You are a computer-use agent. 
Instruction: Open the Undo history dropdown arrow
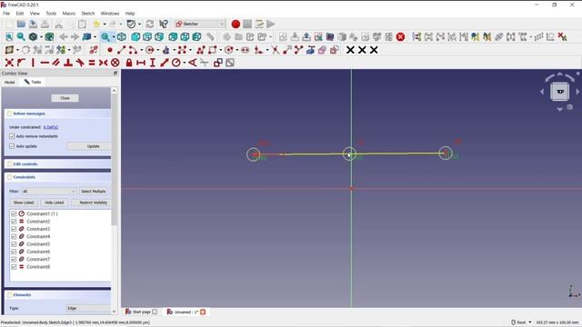105,25
